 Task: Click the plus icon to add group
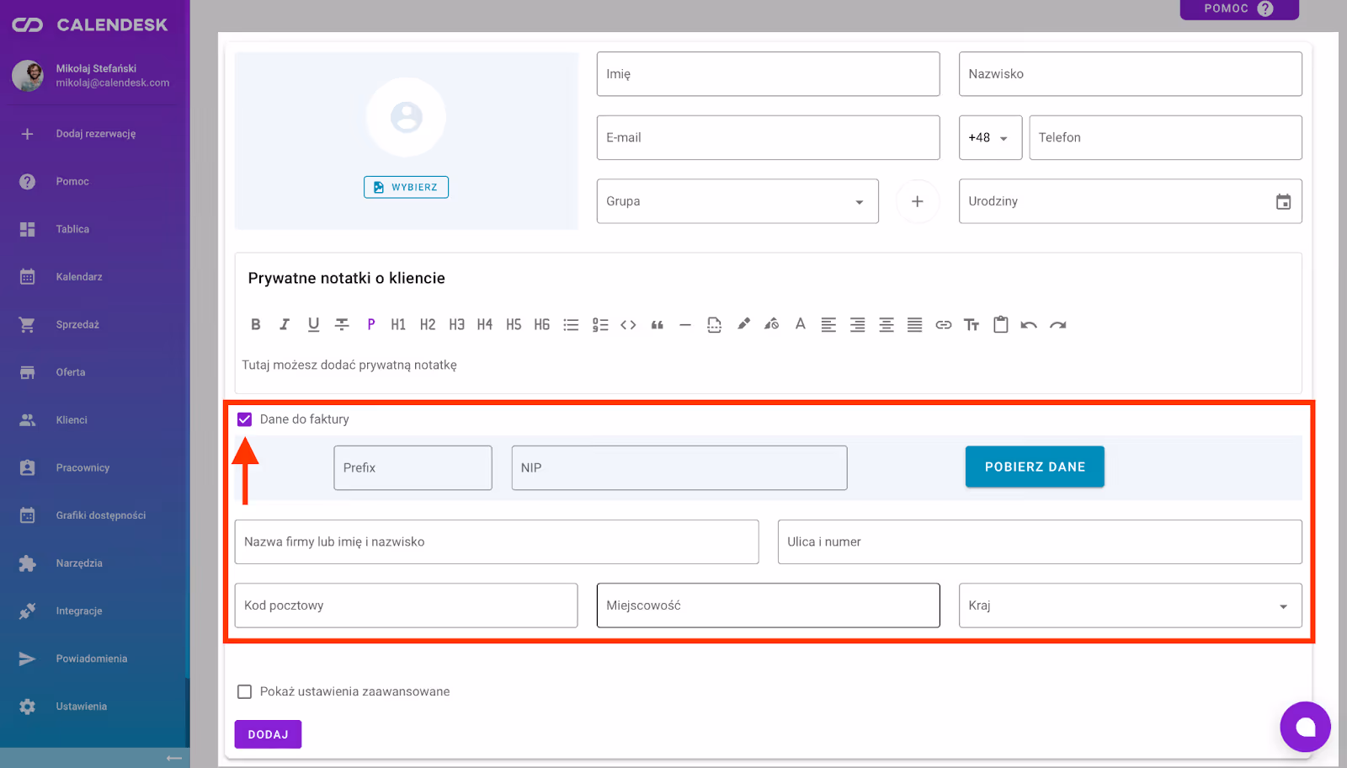(x=917, y=201)
